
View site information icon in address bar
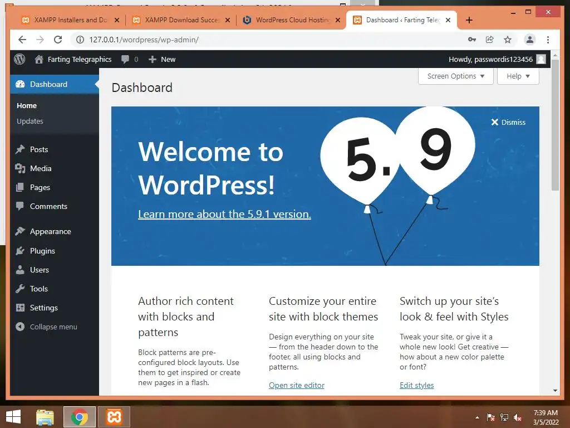coord(80,40)
